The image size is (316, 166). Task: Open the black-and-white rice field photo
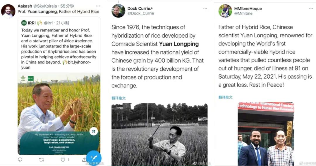pyautogui.click(x=159, y=134)
